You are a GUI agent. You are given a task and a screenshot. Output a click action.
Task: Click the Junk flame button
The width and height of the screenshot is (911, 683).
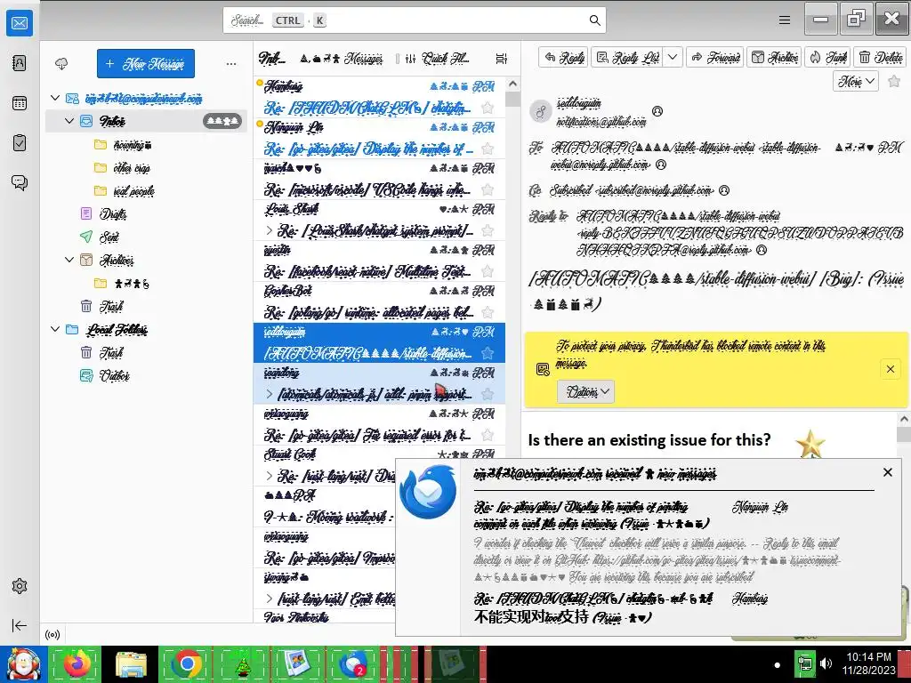828,57
